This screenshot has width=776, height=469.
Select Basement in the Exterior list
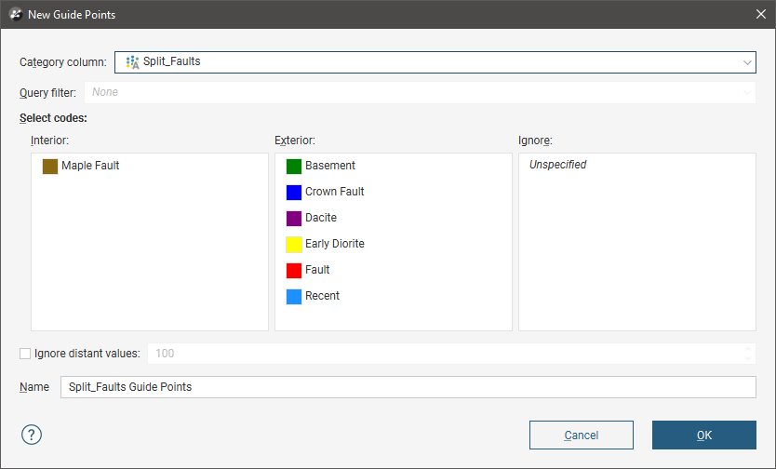(329, 166)
